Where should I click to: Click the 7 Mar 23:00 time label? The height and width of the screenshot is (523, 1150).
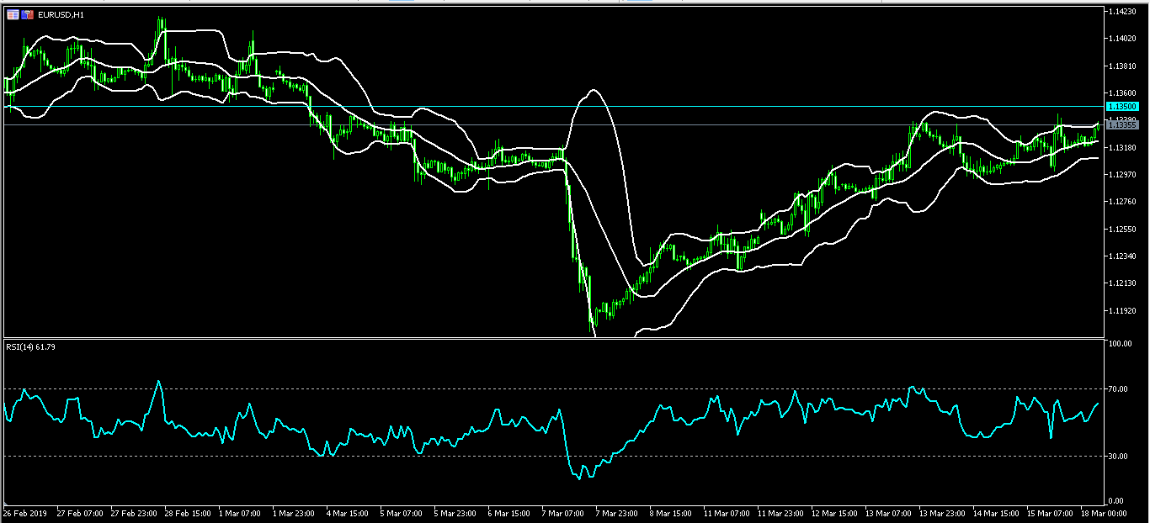click(x=619, y=512)
